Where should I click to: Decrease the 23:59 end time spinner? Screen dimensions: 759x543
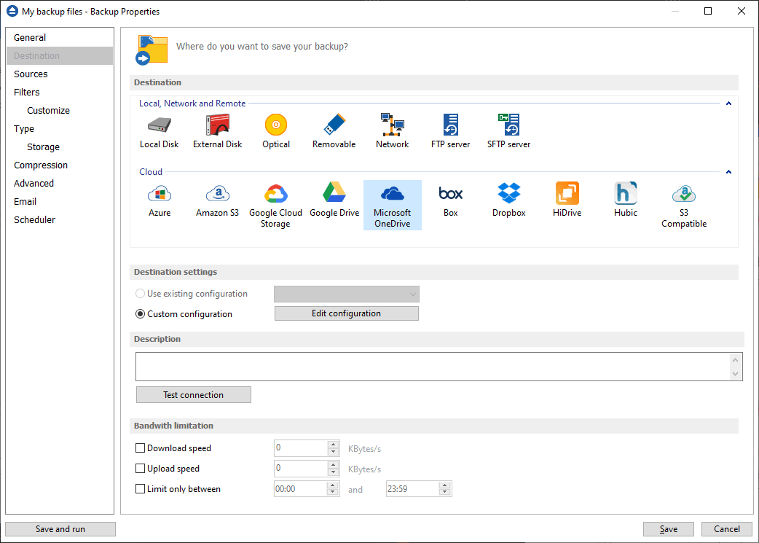tap(445, 493)
